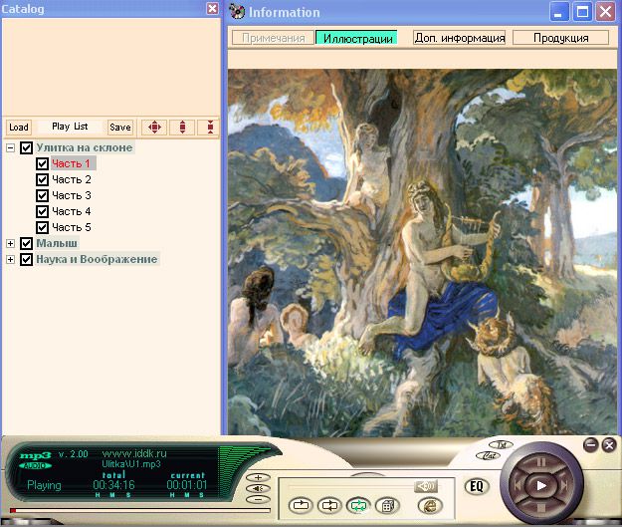Click the expand-all arrows icon in playlist toolbar
Viewport: 622px width, 527px height.
[153, 127]
